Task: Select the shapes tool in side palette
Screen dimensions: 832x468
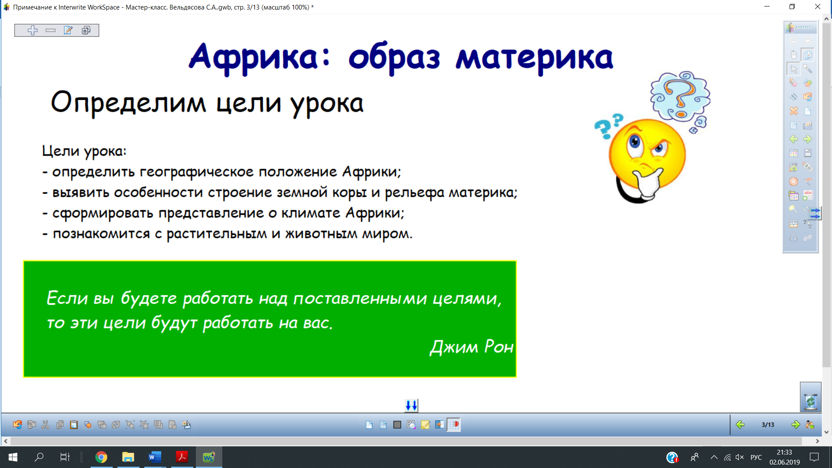Action: pyautogui.click(x=807, y=83)
